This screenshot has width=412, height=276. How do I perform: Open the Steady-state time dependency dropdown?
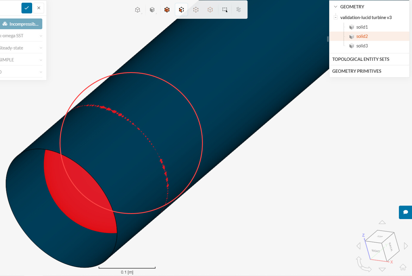click(21, 48)
